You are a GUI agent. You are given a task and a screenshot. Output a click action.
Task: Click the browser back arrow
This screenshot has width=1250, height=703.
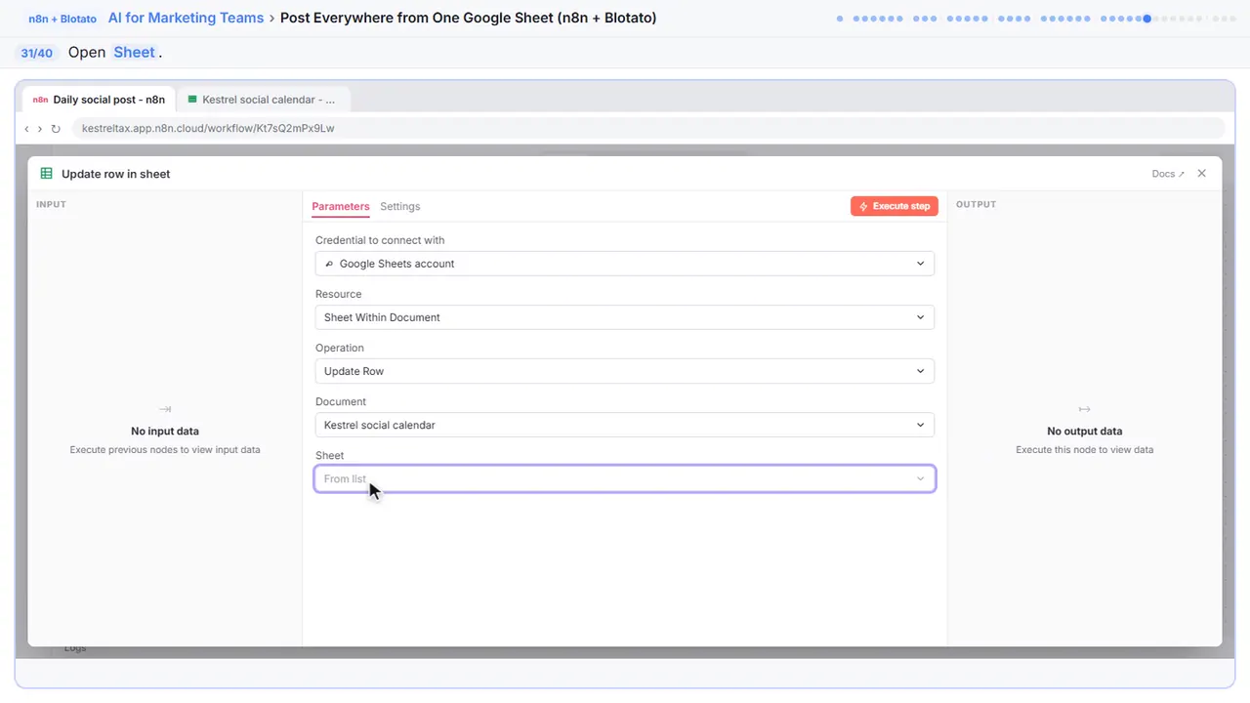pos(27,128)
